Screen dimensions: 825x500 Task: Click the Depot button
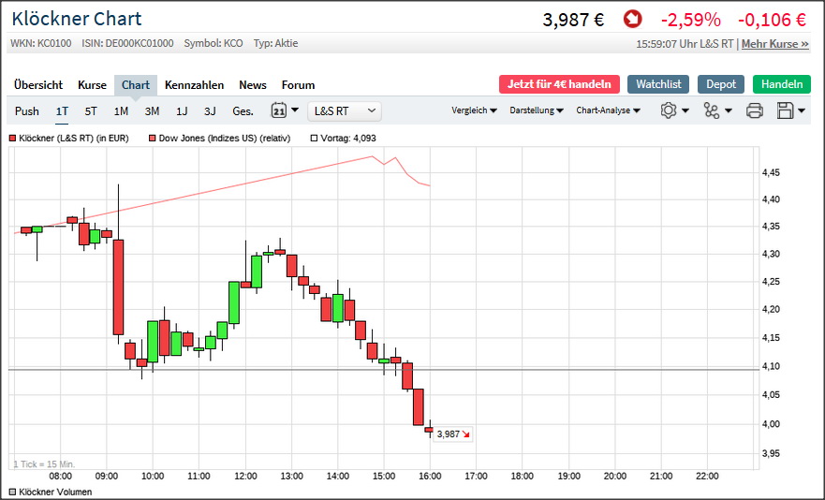coord(721,84)
